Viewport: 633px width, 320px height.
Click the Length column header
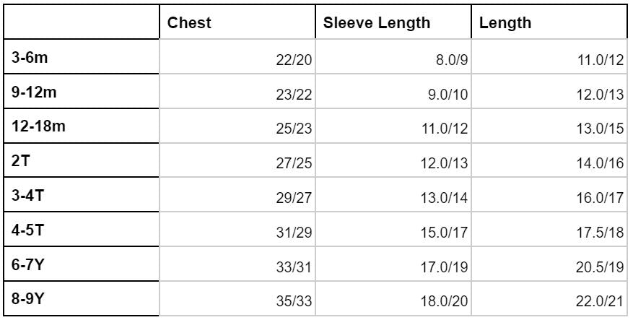tap(496, 22)
